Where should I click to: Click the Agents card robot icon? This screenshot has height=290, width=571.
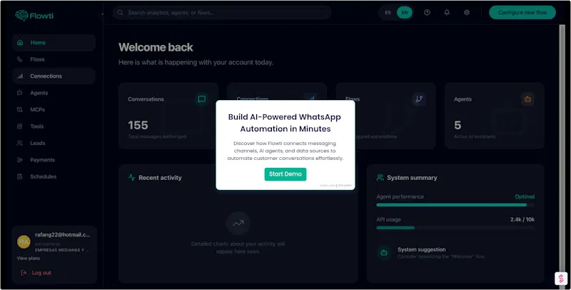point(527,99)
